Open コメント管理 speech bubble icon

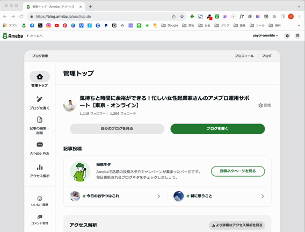[40, 217]
